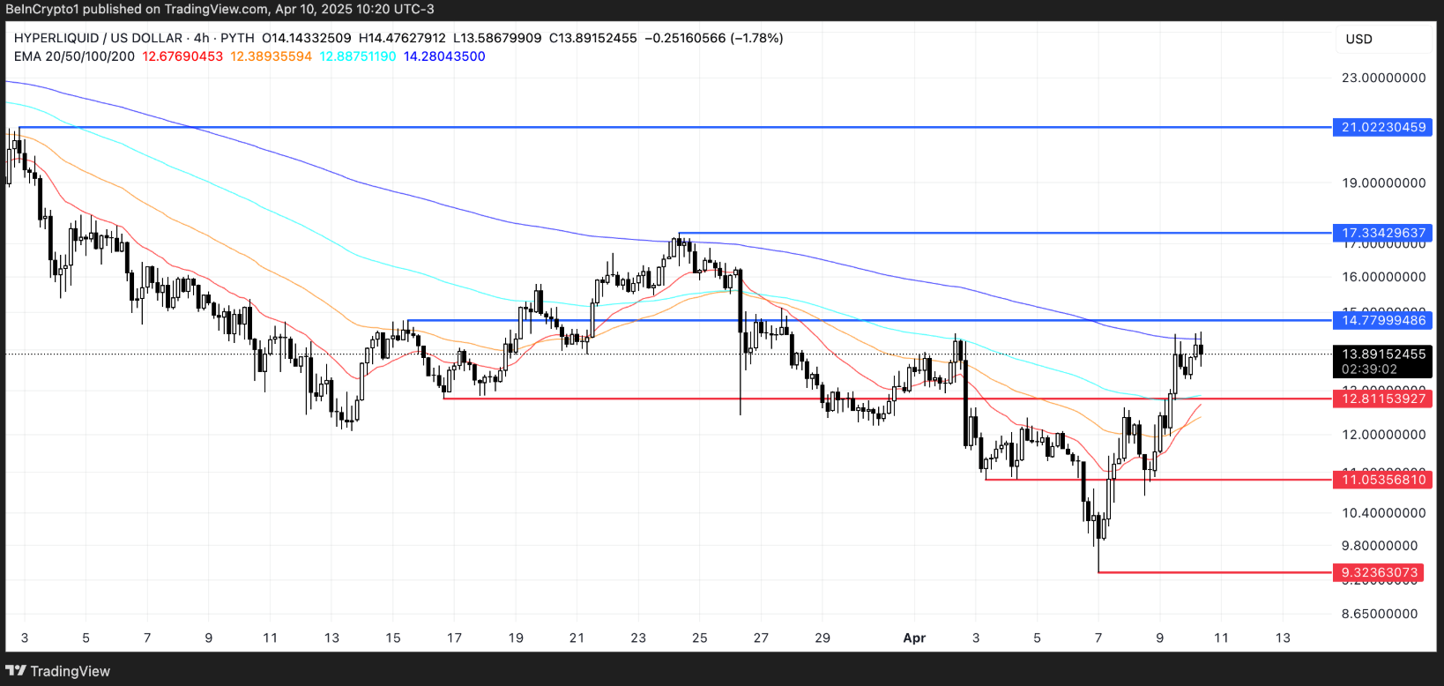Click the 19.00000000 price axis tick
The height and width of the screenshot is (686, 1444).
[x=1383, y=183]
